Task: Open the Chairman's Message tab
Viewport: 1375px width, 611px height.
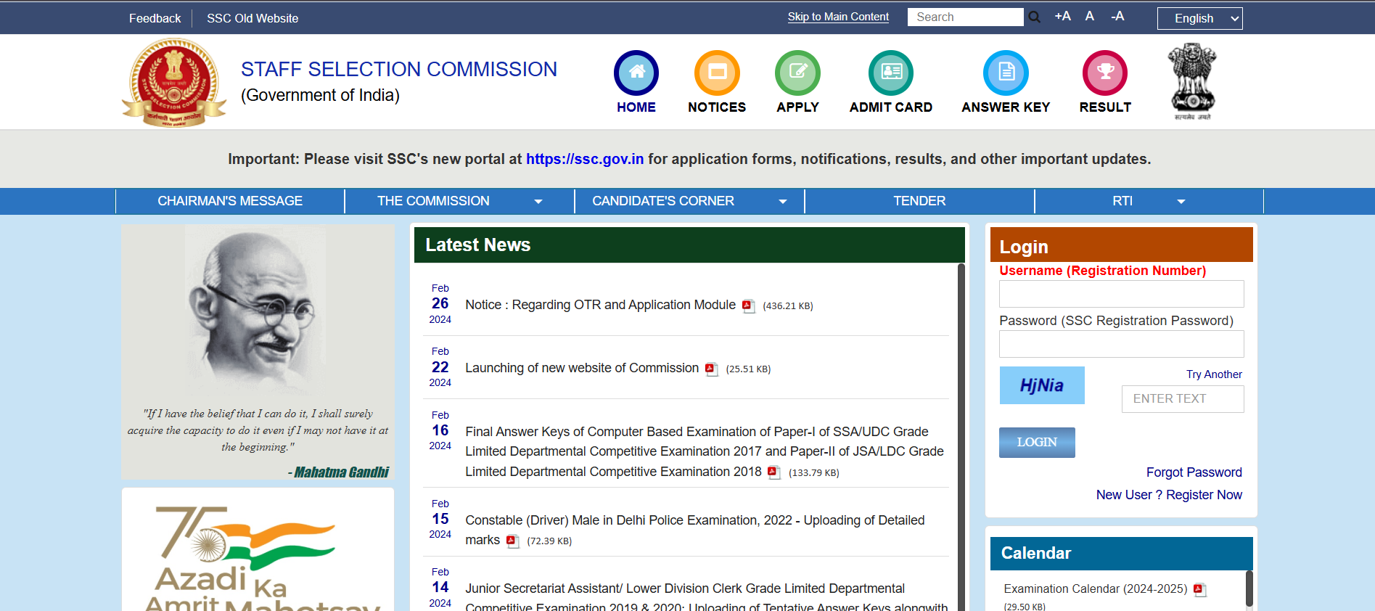Action: 230,201
